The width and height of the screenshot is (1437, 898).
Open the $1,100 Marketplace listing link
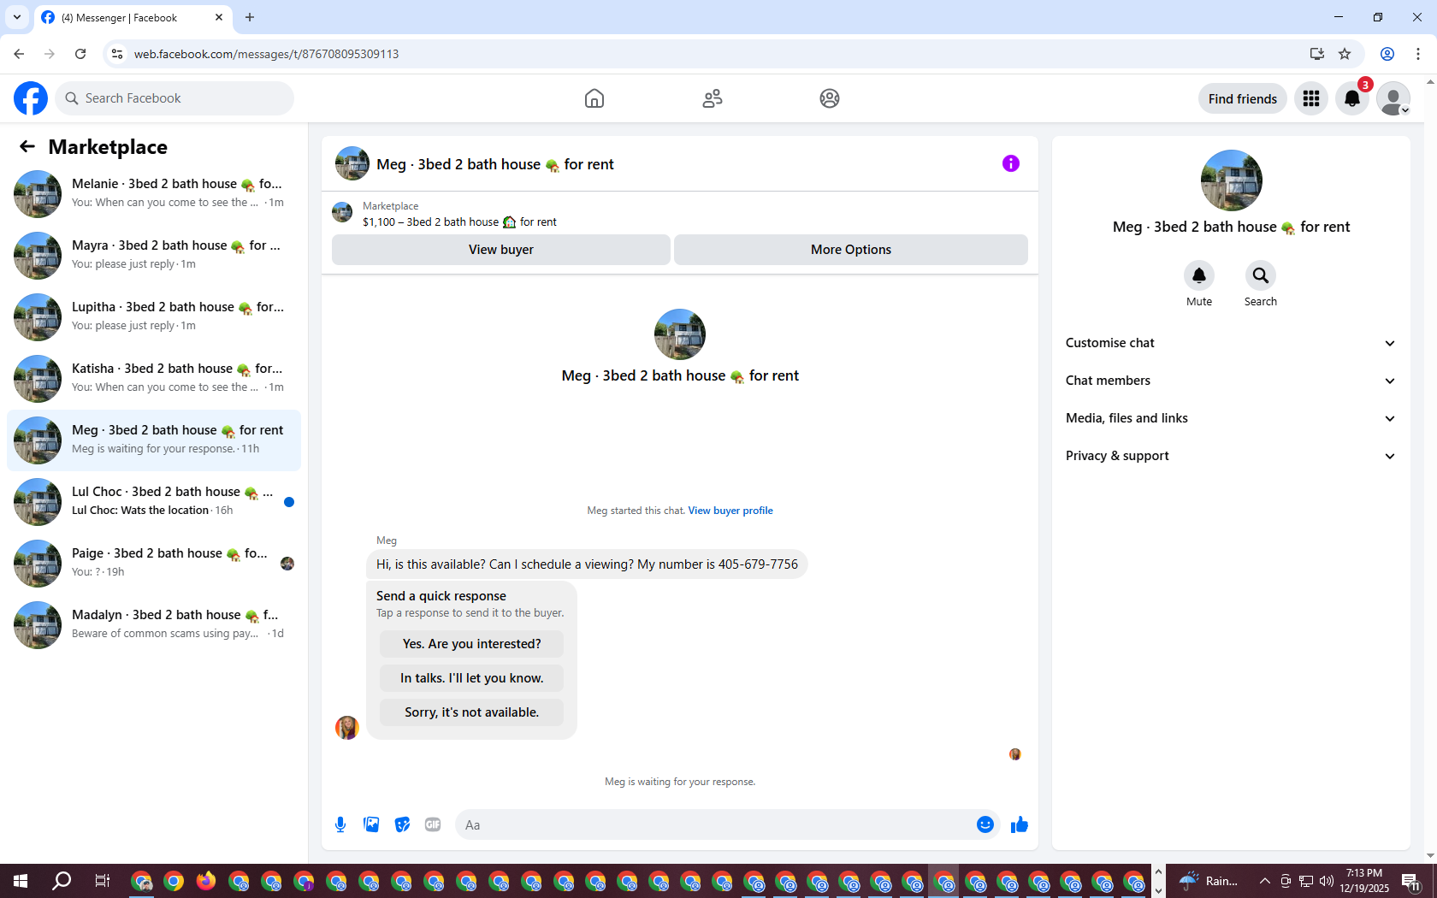pos(459,222)
